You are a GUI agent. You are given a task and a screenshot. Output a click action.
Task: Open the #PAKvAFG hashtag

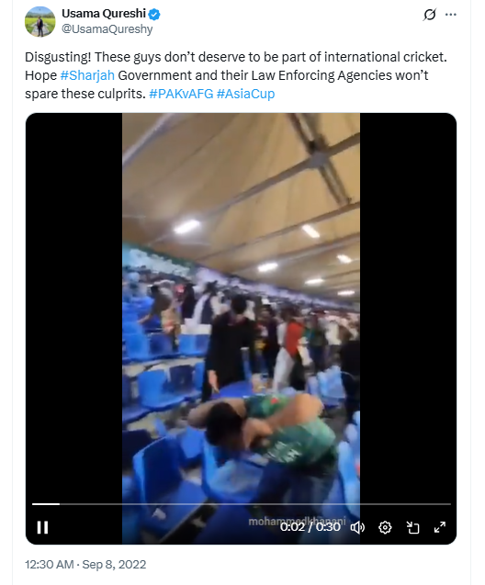[181, 94]
